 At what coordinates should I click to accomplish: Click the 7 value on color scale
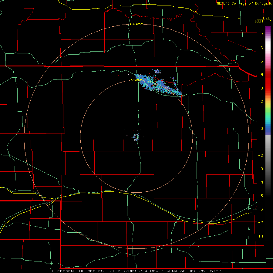(x=262, y=34)
